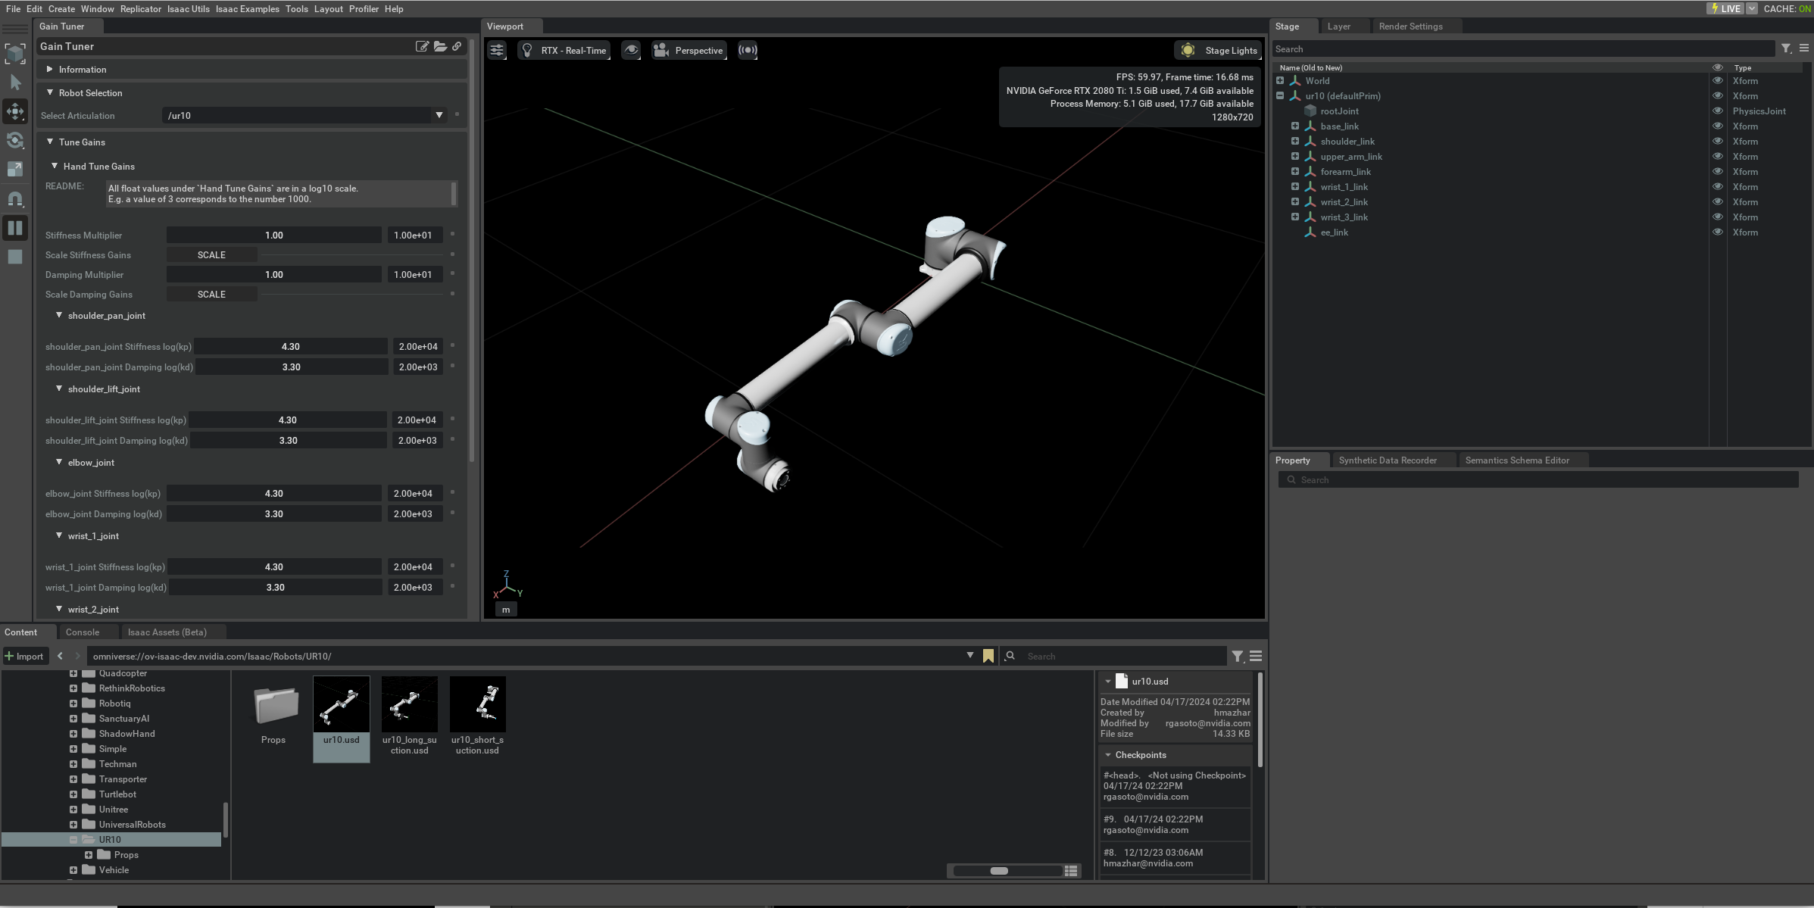The image size is (1814, 908).
Task: Toggle visibility of base_link in outliner
Action: [x=1718, y=125]
